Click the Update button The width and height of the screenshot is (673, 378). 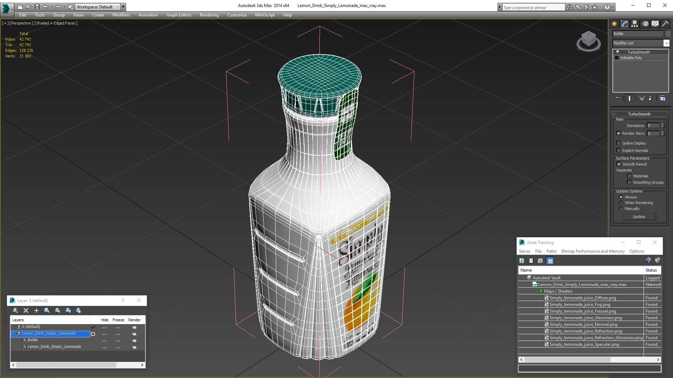(x=639, y=217)
